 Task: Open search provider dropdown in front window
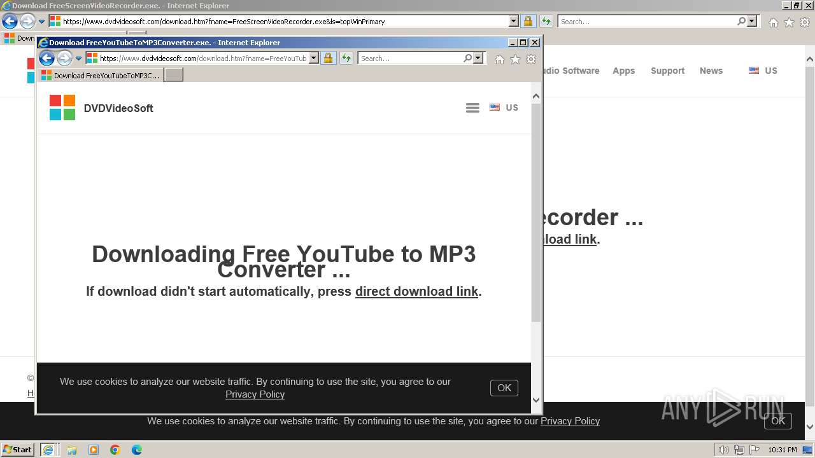[479, 59]
